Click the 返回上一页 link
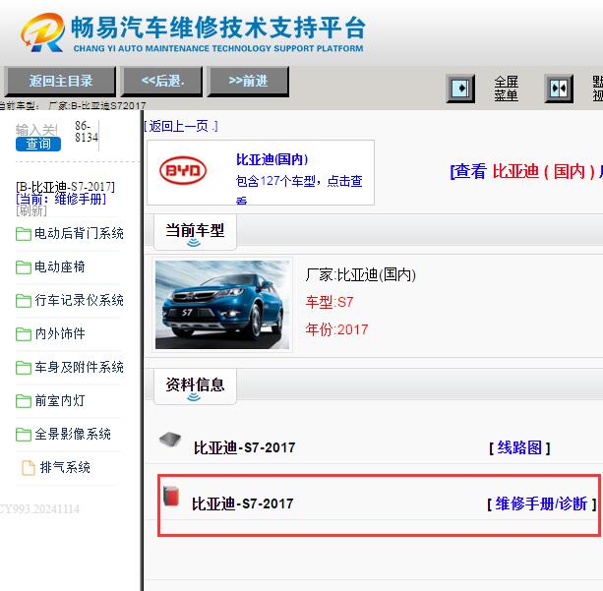 coord(181,126)
